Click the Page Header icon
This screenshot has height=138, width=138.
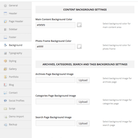(x=5, y=21)
